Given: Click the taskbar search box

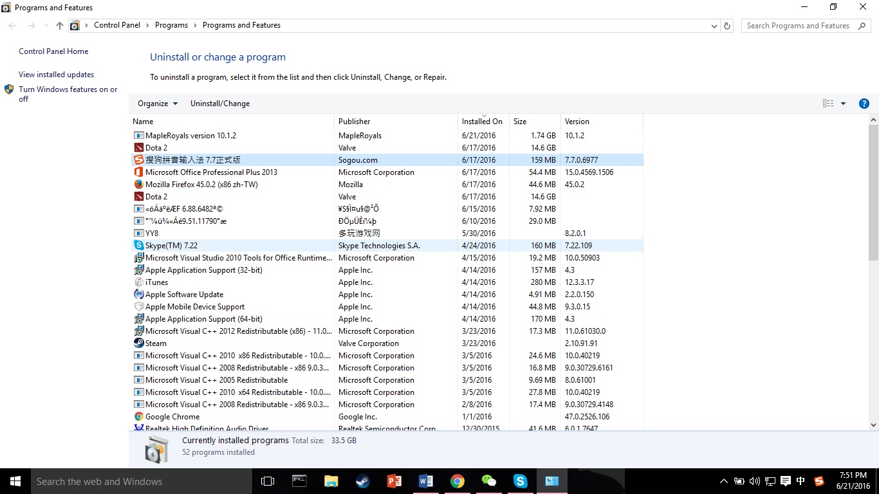Looking at the screenshot, I should click(x=142, y=481).
